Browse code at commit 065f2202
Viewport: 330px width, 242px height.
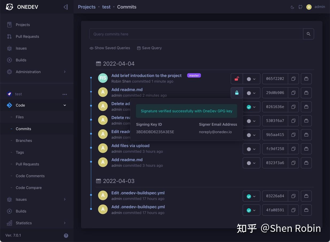(306, 79)
